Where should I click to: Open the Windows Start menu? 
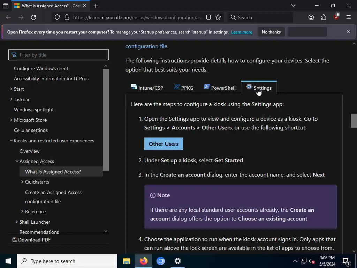[x=8, y=261]
